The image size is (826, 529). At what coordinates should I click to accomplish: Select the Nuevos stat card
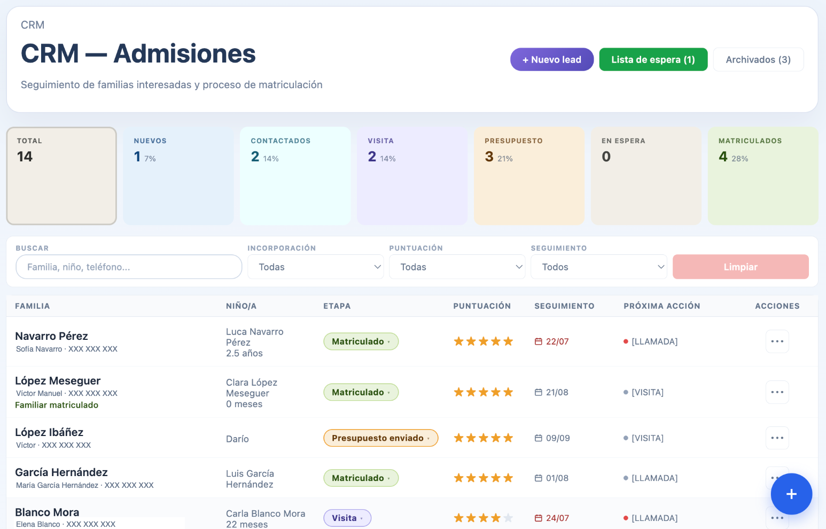click(x=178, y=176)
